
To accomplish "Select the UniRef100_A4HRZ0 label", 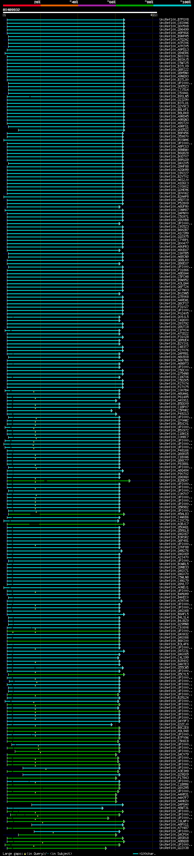I will click(174, 801).
